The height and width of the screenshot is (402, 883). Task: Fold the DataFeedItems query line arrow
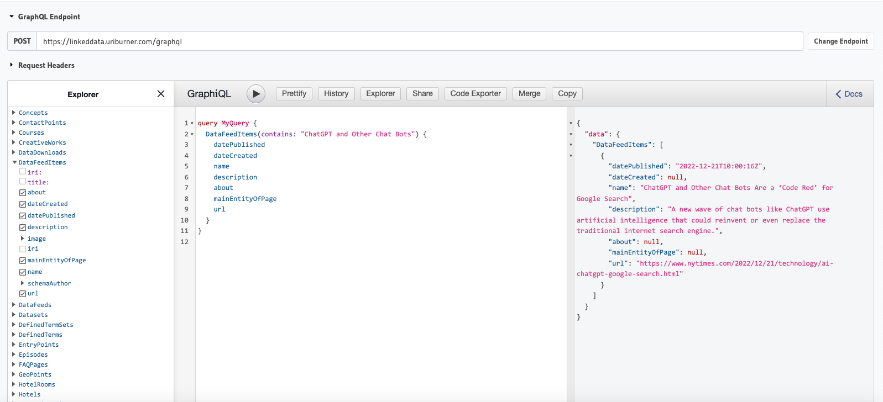[x=192, y=134]
